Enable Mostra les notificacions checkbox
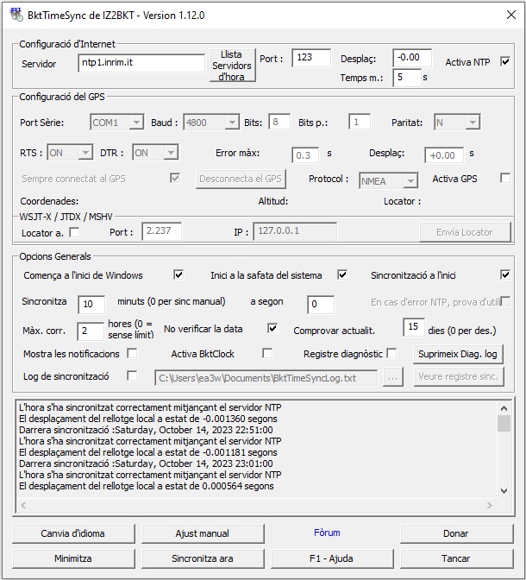Screen dimensions: 526x580 pos(132,353)
